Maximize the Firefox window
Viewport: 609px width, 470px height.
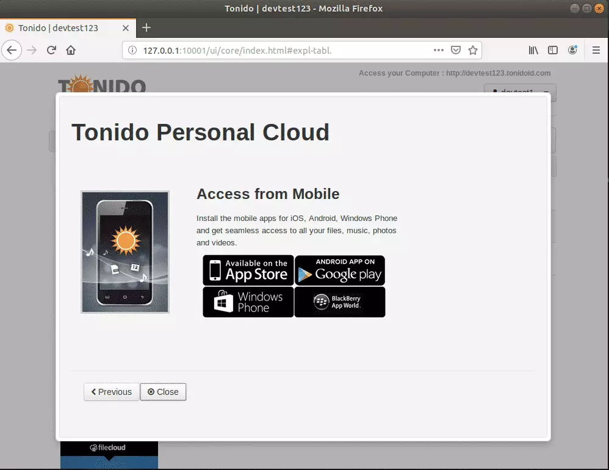point(587,8)
